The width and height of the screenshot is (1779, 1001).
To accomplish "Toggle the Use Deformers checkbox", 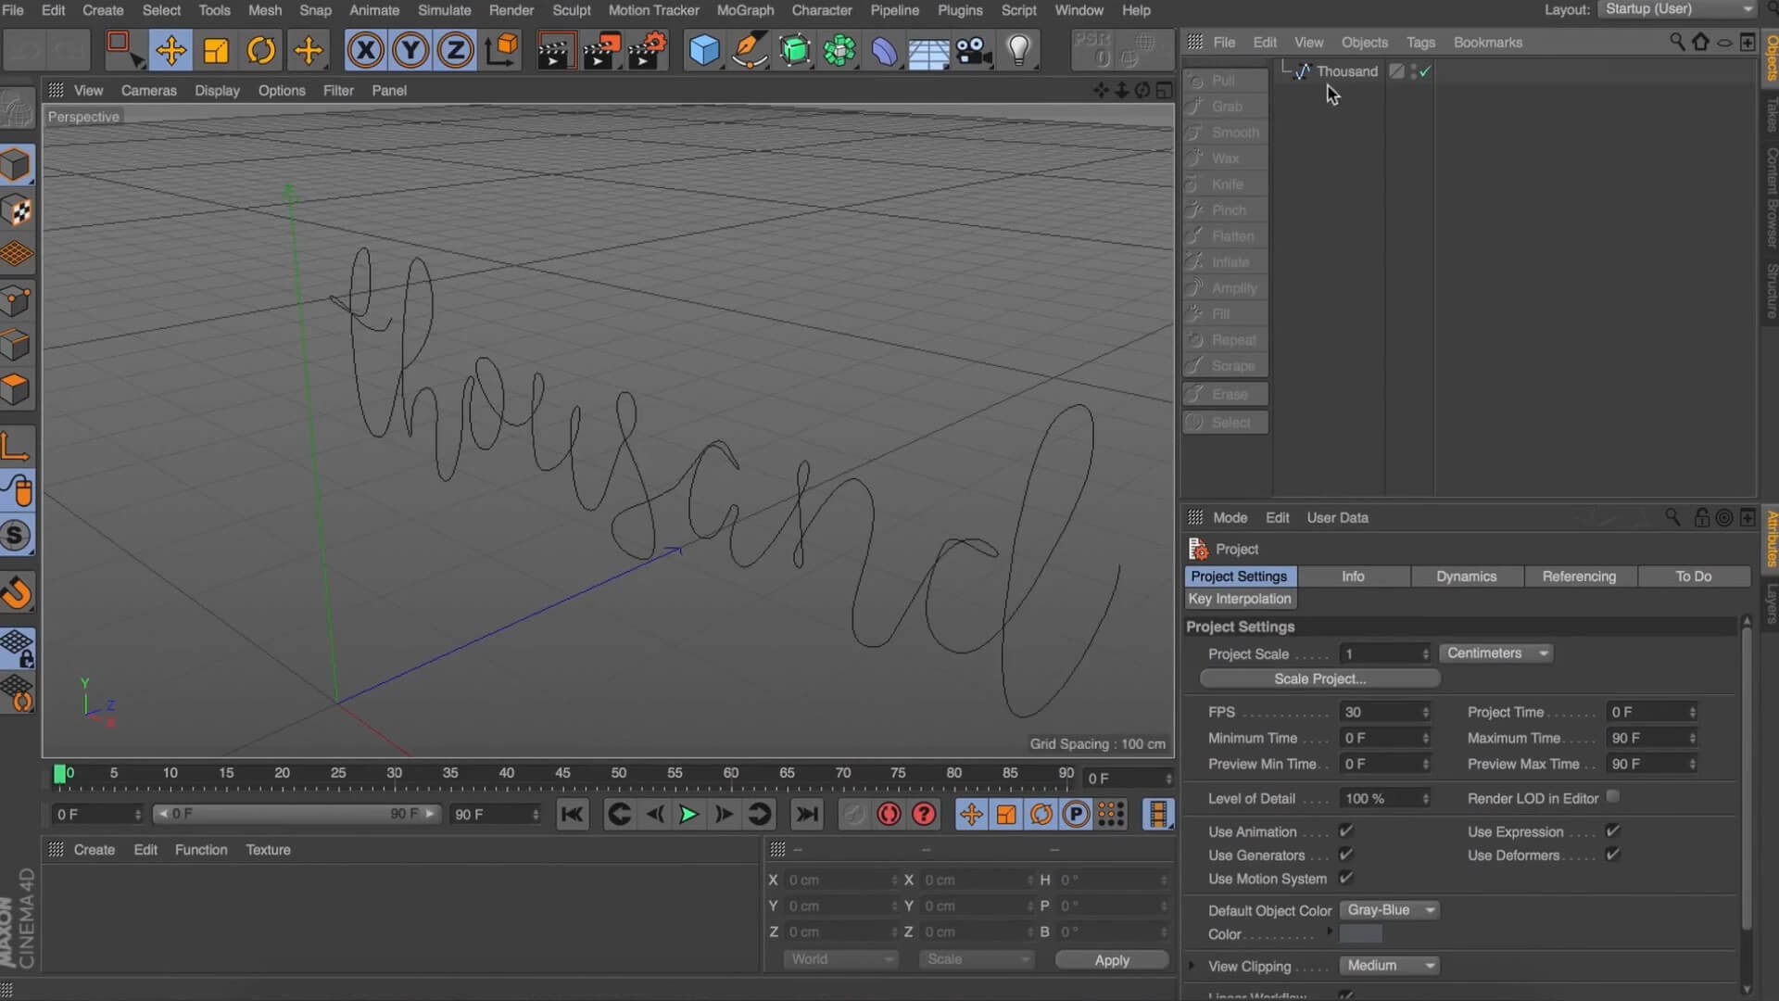I will [x=1612, y=855].
